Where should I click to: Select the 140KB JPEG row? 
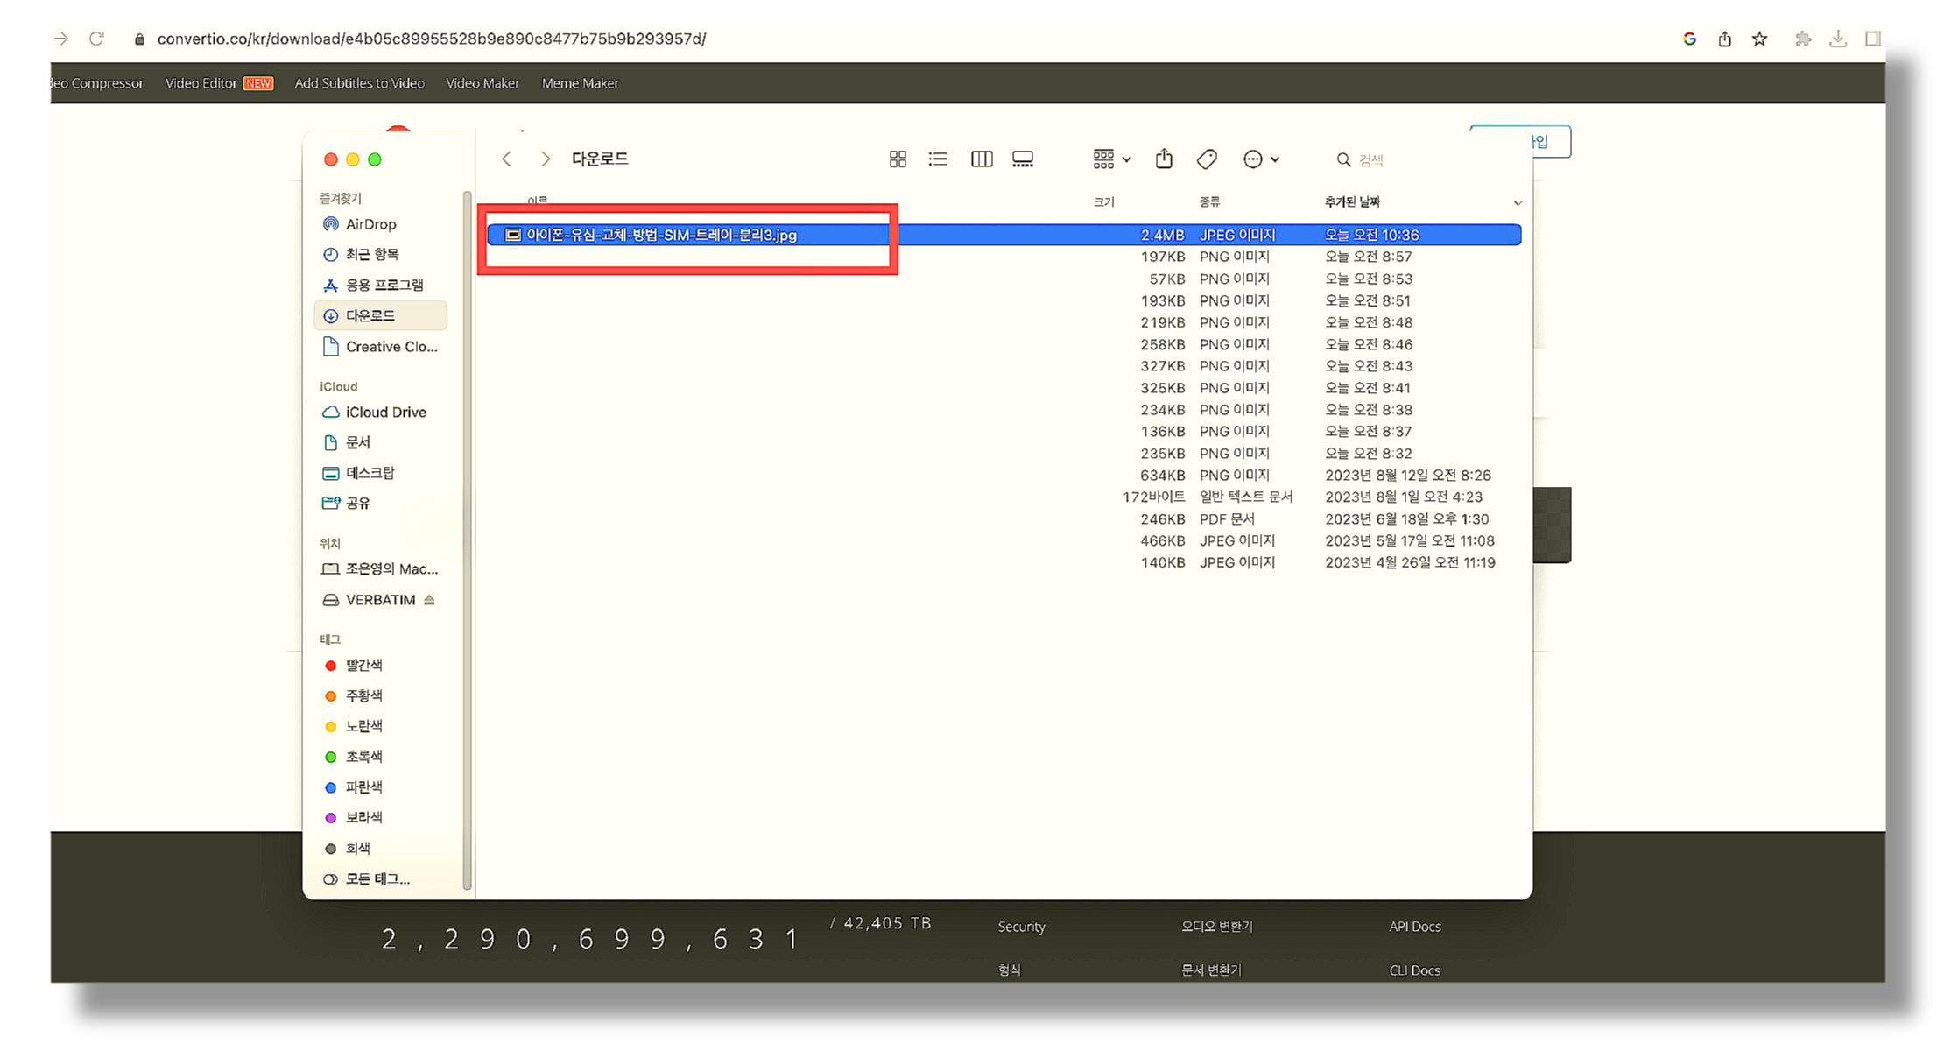[1004, 562]
